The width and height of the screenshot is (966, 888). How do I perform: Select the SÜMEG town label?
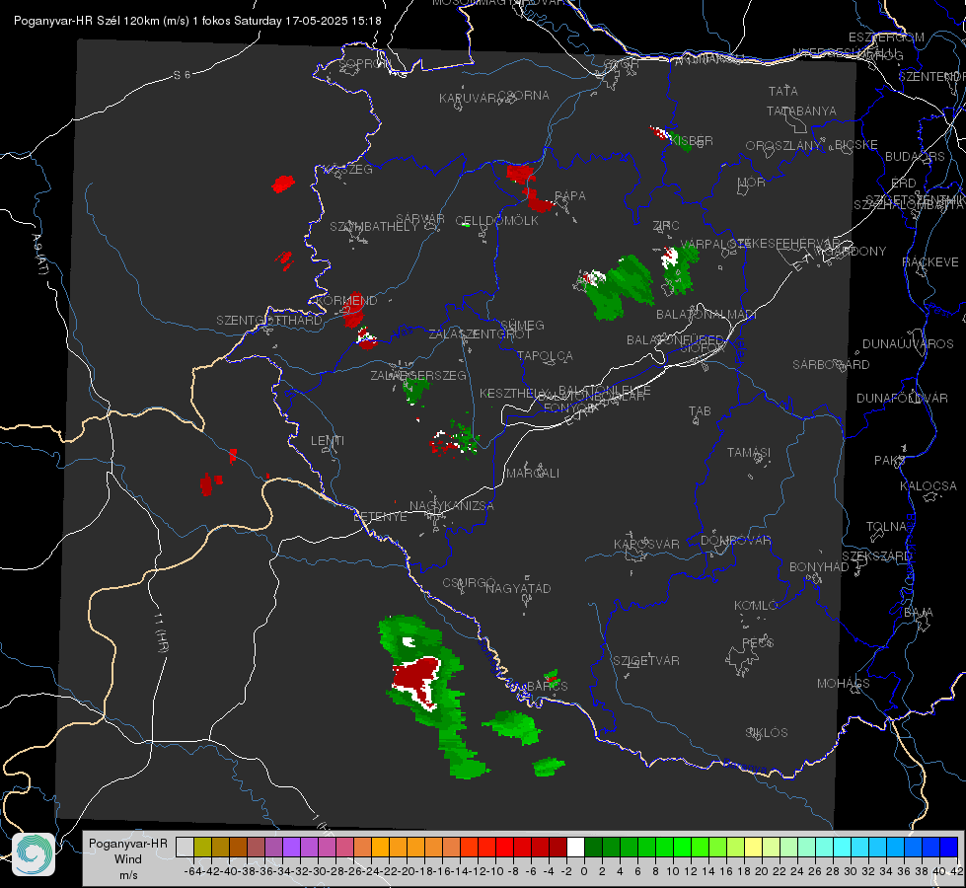(x=522, y=326)
